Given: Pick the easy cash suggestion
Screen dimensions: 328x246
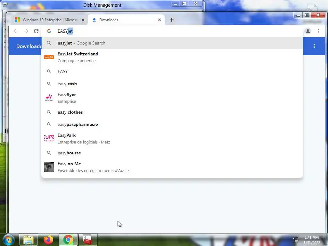Looking at the screenshot, I should [x=172, y=84].
